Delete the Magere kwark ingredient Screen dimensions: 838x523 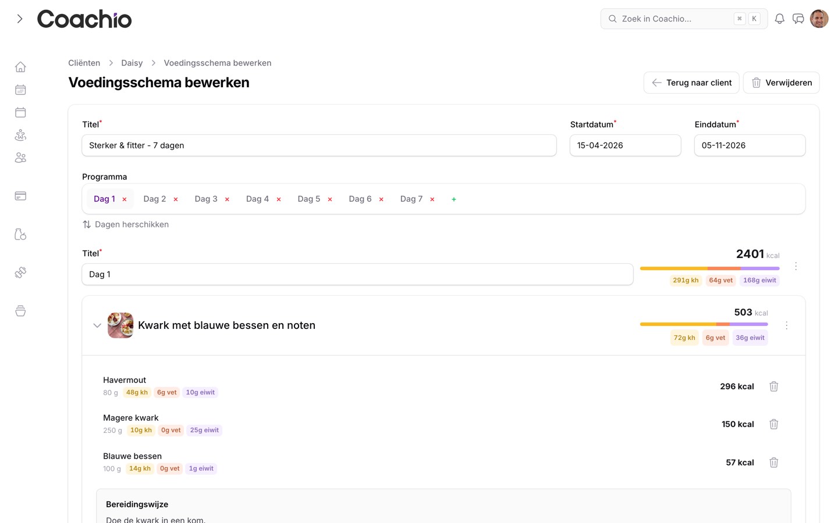(x=774, y=424)
